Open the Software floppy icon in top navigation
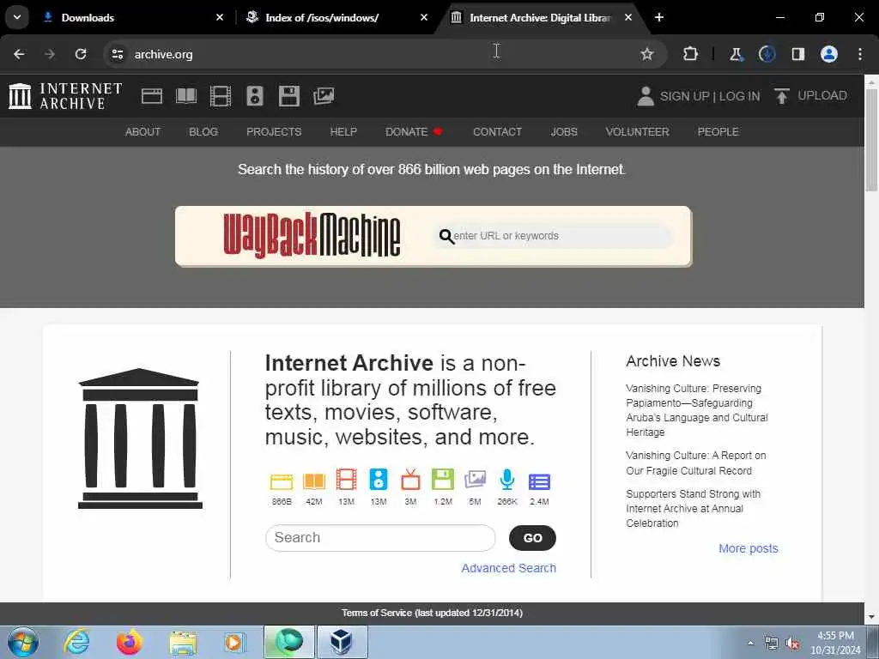 click(289, 96)
